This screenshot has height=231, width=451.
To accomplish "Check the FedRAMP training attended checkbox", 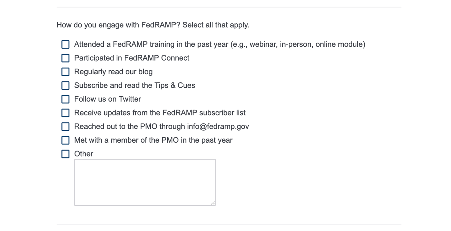I will coord(65,44).
